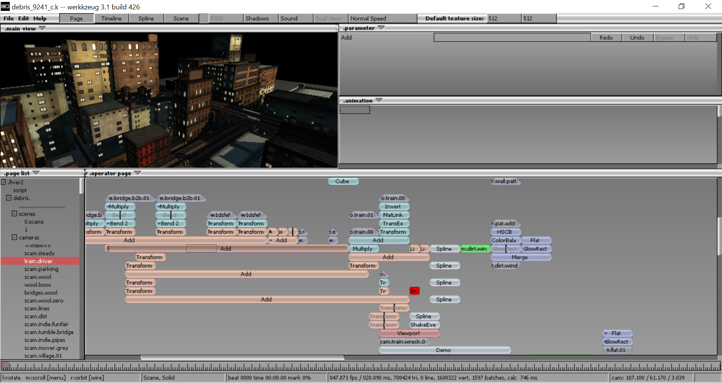Collapse the scenes tree group
Image resolution: width=722 pixels, height=383 pixels.
[x=14, y=214]
